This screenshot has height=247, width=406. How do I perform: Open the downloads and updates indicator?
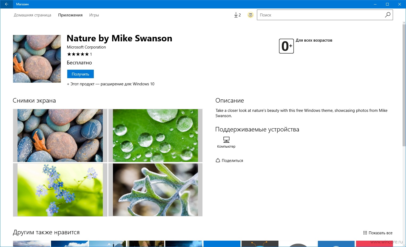click(x=237, y=15)
